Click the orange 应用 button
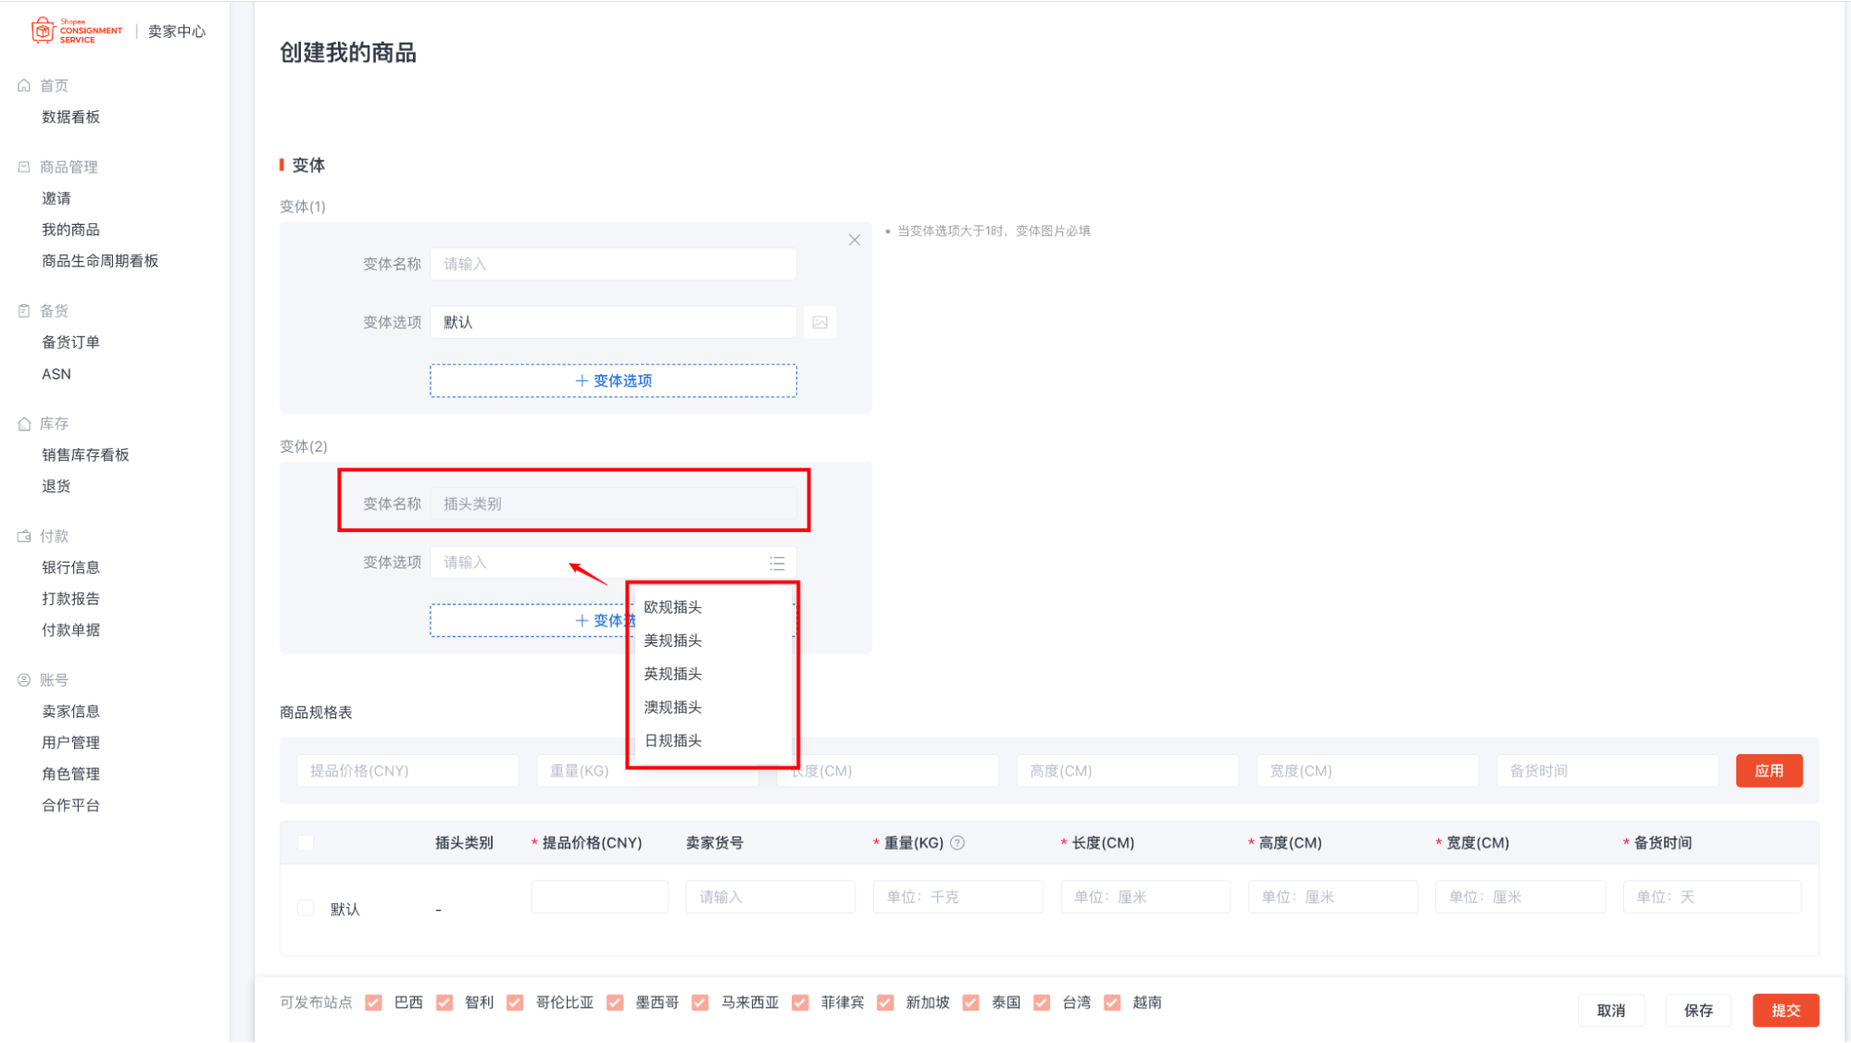The image size is (1851, 1043). (x=1769, y=772)
